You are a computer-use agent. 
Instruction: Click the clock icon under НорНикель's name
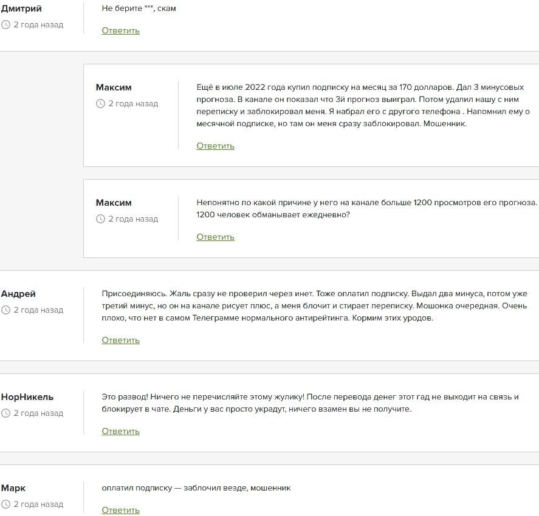pyautogui.click(x=6, y=413)
